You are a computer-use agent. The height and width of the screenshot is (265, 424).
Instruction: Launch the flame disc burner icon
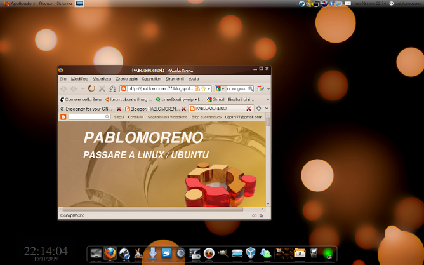[x=209, y=254]
